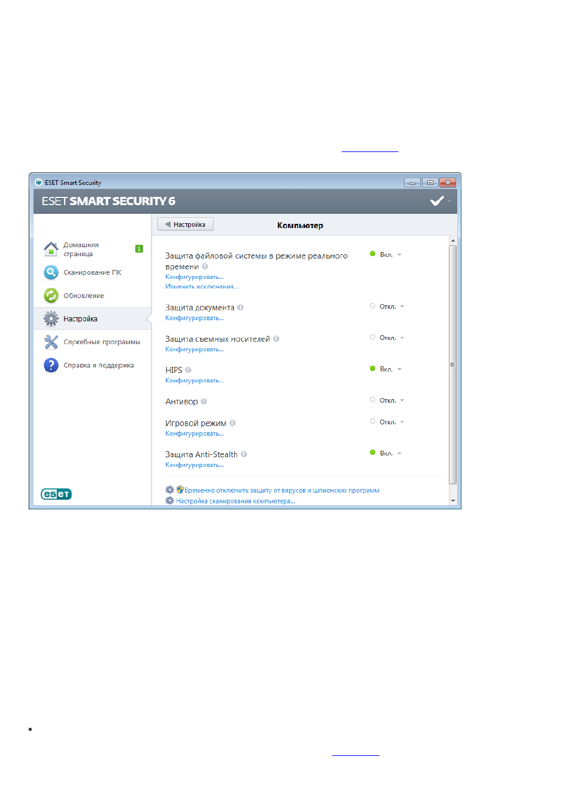Click Временно отключить защиту от вирусов link

click(x=282, y=490)
